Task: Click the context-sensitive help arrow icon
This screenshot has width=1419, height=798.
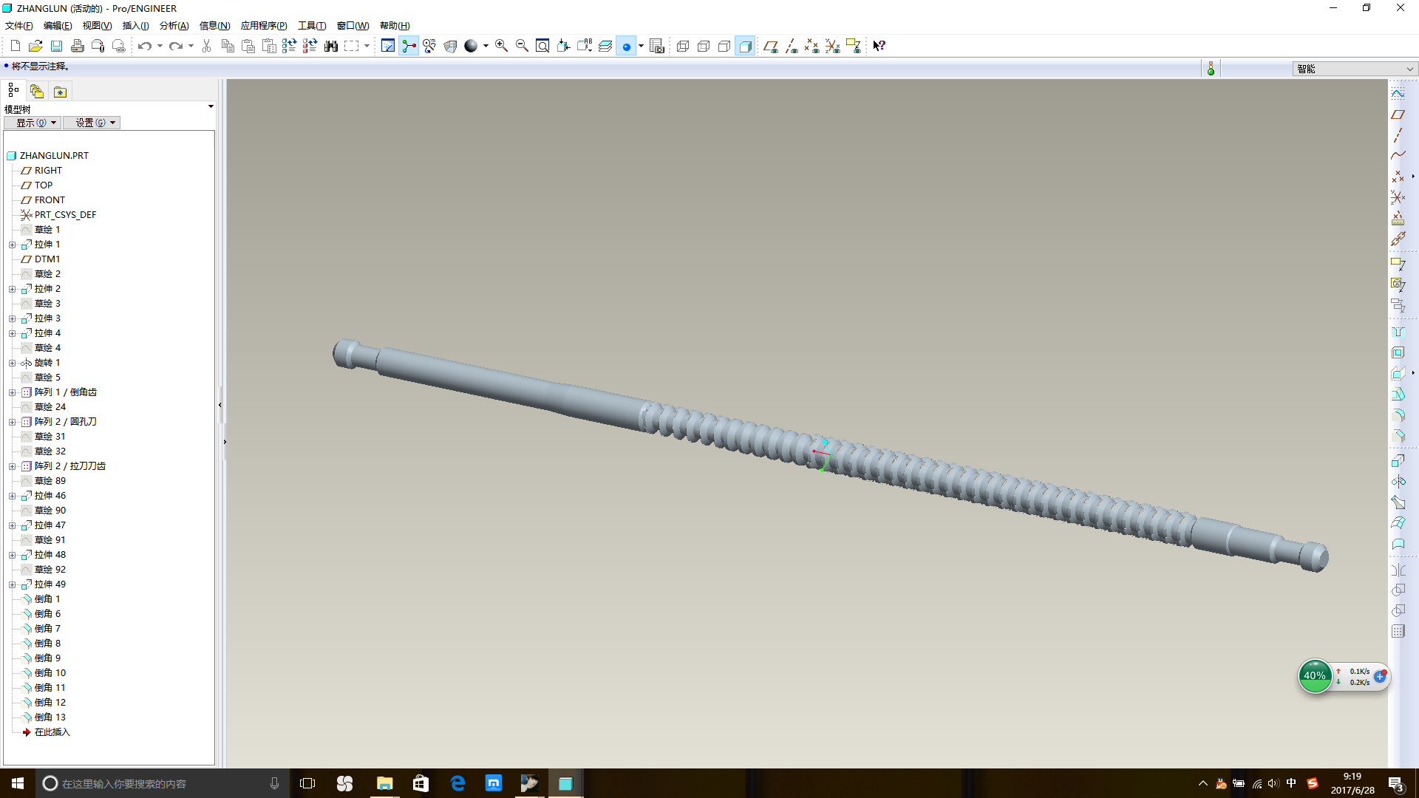Action: click(879, 46)
